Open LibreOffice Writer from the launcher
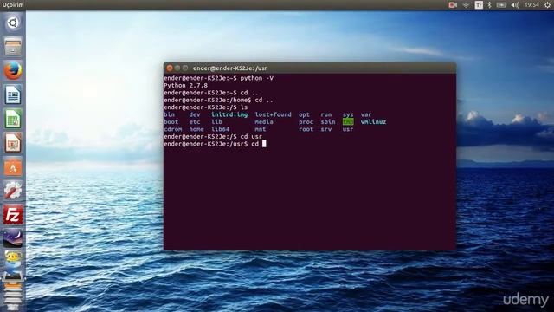Viewport: 554px width, 312px height. pos(13,94)
